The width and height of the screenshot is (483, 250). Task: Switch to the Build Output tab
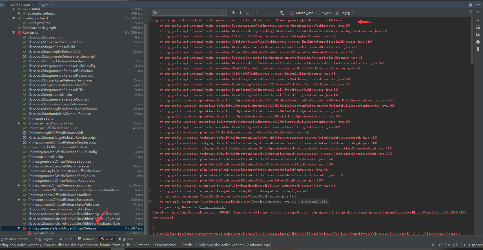[x=20, y=5]
